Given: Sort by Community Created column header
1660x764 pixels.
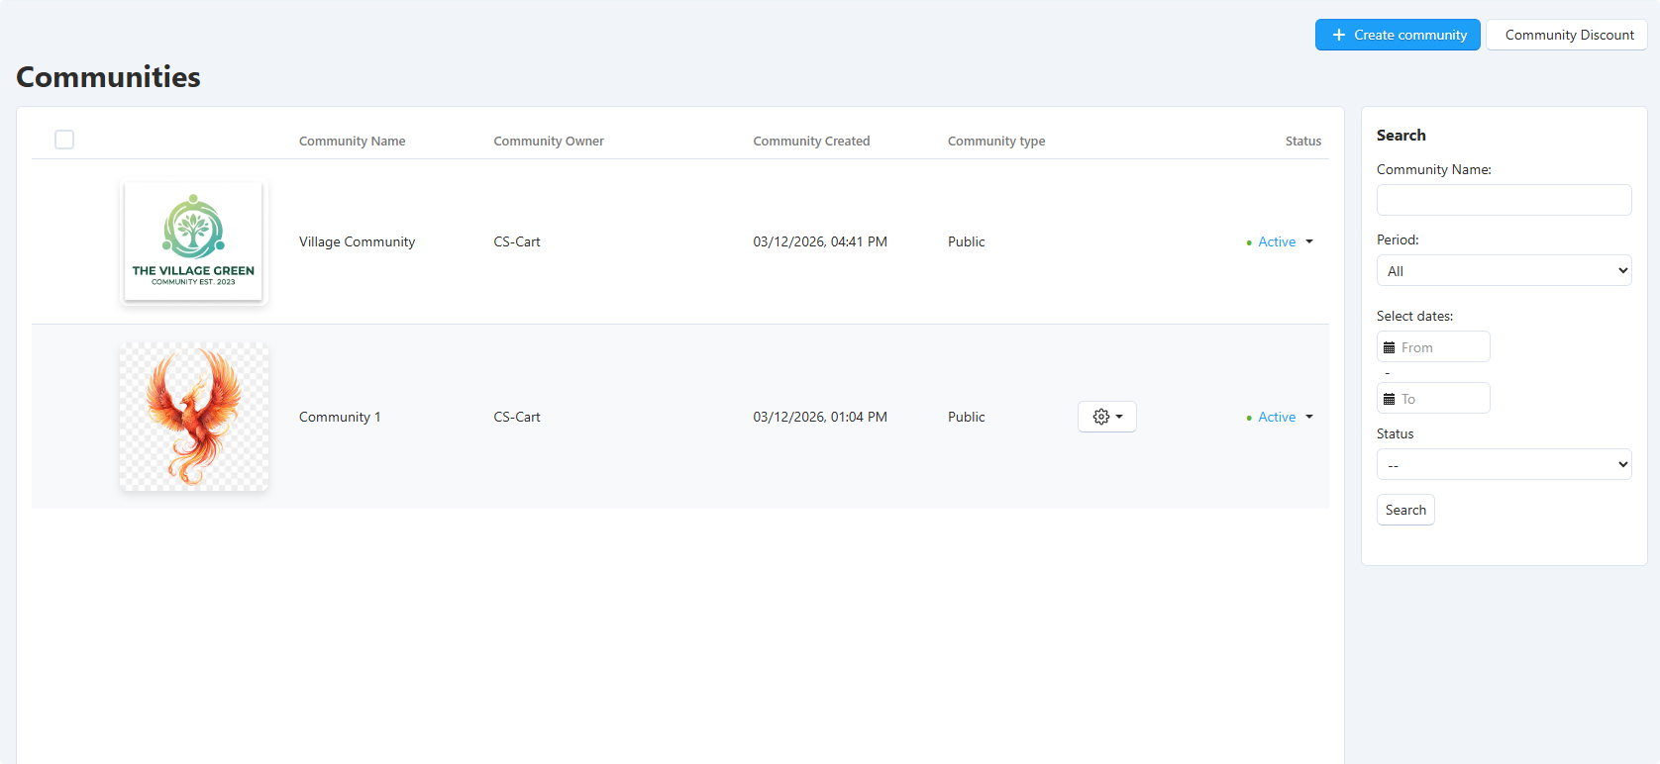Looking at the screenshot, I should click(811, 142).
